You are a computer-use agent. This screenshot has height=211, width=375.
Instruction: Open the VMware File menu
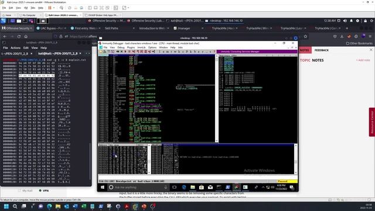click(4, 8)
